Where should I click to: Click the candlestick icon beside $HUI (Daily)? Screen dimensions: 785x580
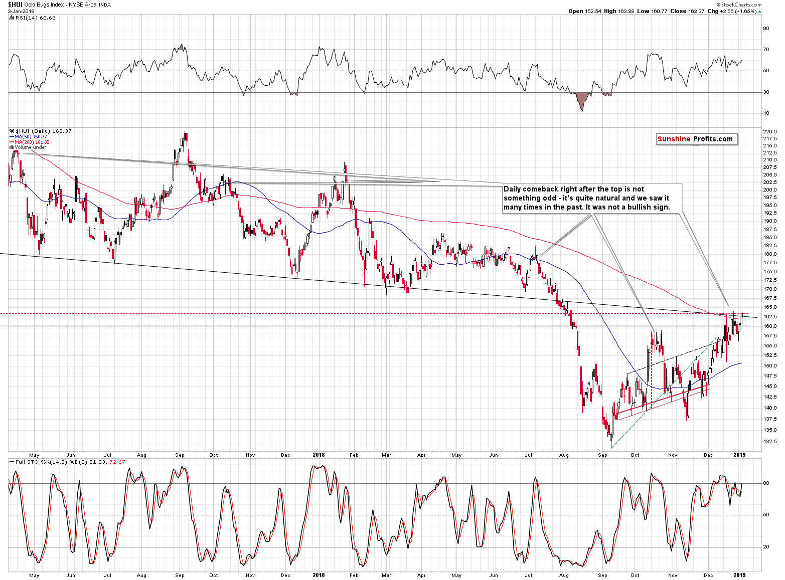coord(12,131)
